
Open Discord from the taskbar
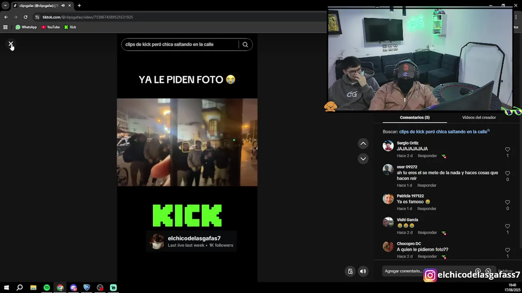click(x=73, y=288)
